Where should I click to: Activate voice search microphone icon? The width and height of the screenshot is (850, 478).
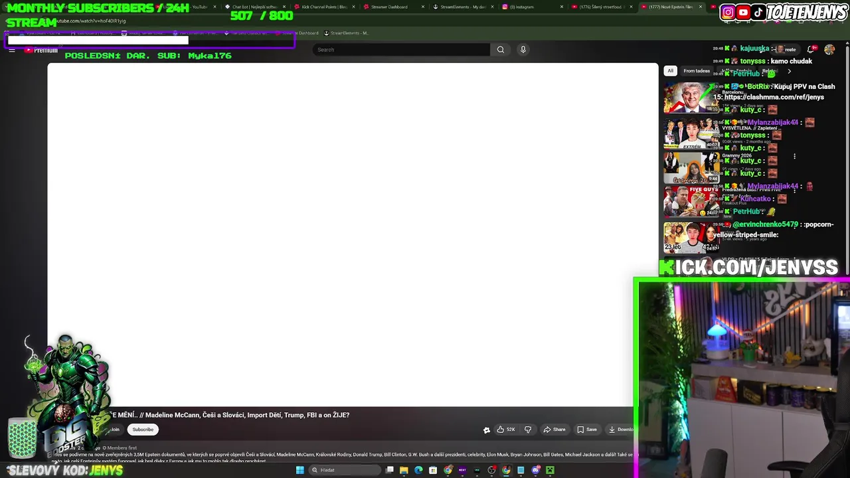(523, 49)
